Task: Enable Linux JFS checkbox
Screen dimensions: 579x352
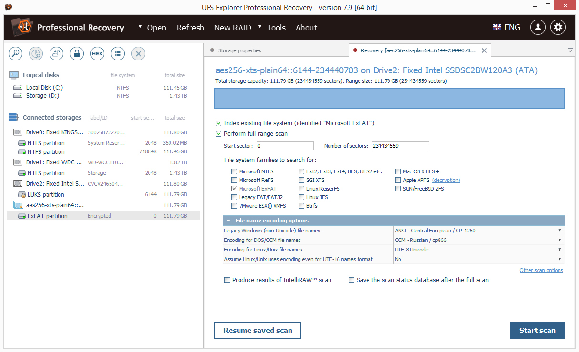Action: (302, 197)
